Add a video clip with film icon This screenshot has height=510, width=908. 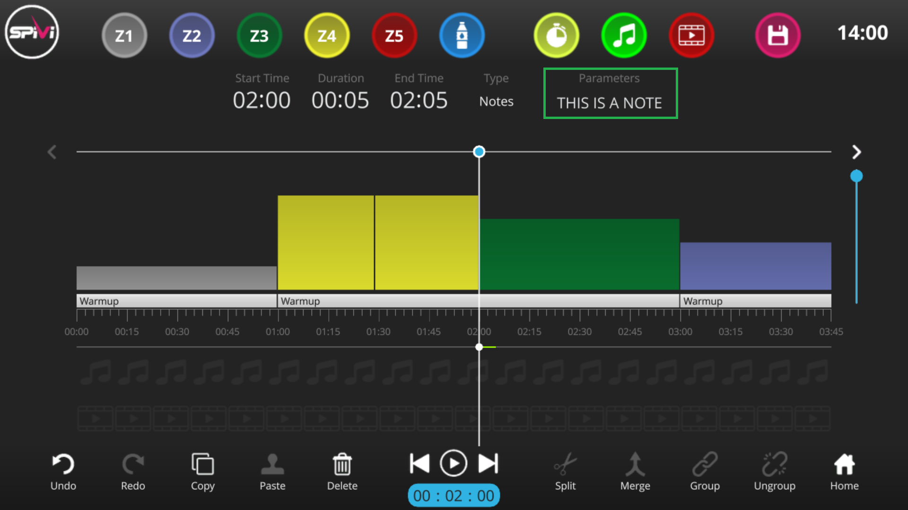(x=691, y=35)
